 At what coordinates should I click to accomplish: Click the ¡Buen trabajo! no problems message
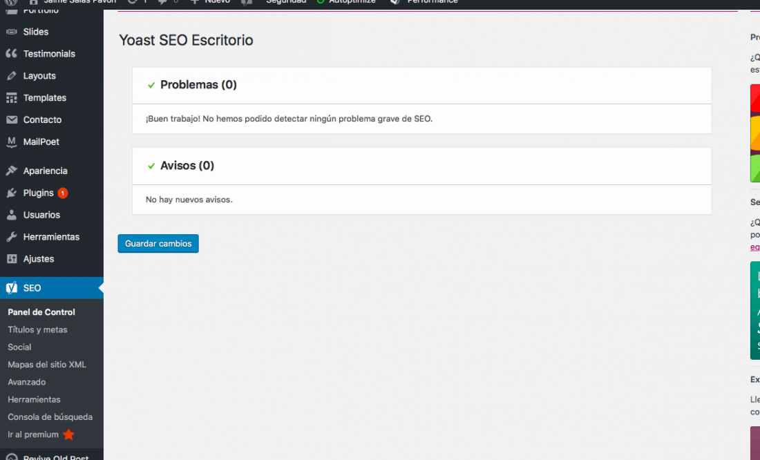click(289, 119)
